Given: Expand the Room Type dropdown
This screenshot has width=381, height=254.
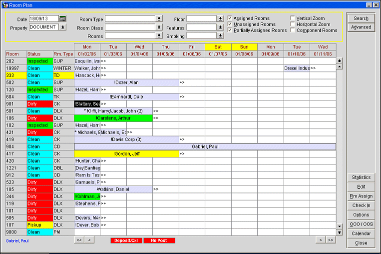Looking at the screenshot, I should [x=159, y=19].
